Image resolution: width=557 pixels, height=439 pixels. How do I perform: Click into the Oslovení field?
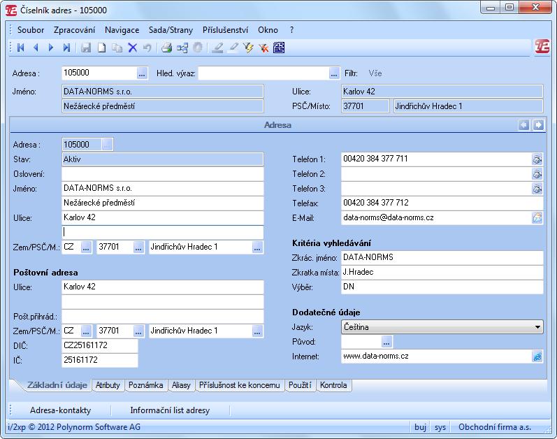[x=163, y=174]
